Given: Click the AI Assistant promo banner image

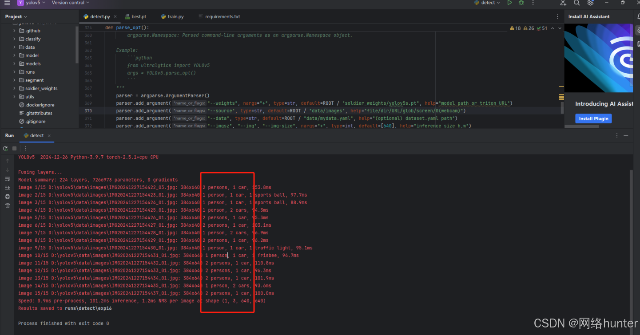Looking at the screenshot, I should coord(599,58).
